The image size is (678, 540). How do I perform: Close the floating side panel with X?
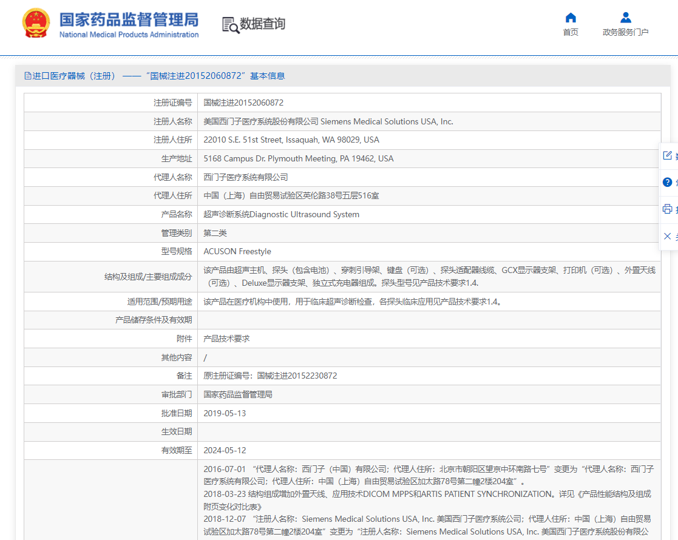(x=668, y=236)
